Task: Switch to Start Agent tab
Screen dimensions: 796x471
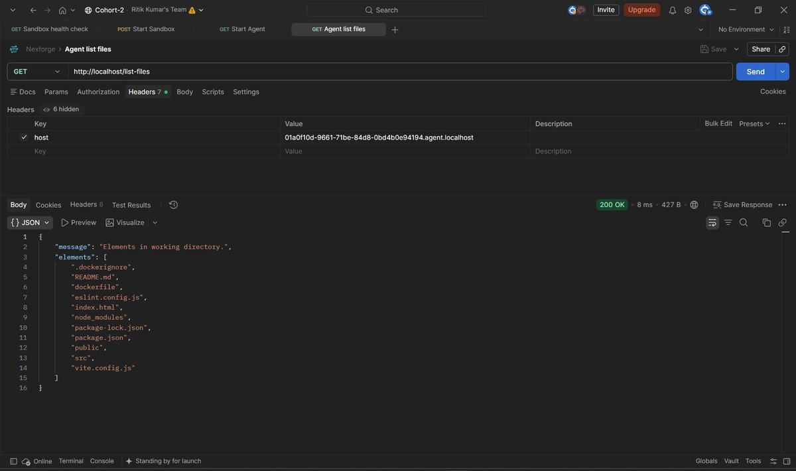Action: click(x=242, y=29)
